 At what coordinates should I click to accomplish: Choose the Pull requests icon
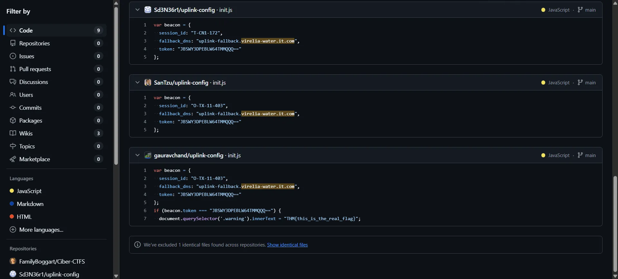(x=13, y=69)
